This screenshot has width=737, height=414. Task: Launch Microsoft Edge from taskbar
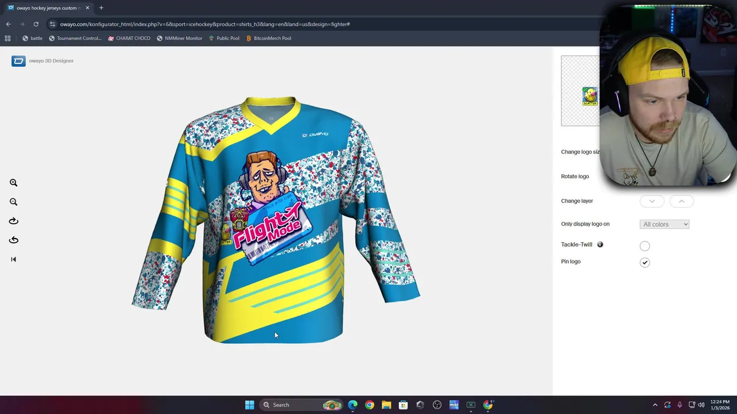click(353, 405)
